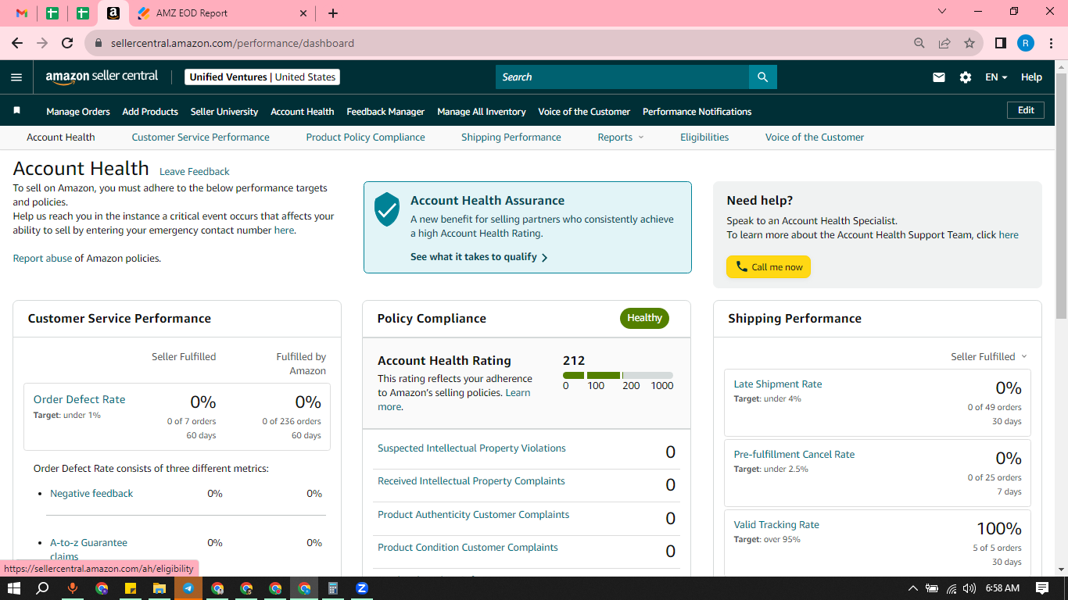
Task: Open the messages envelope icon
Action: pos(939,77)
